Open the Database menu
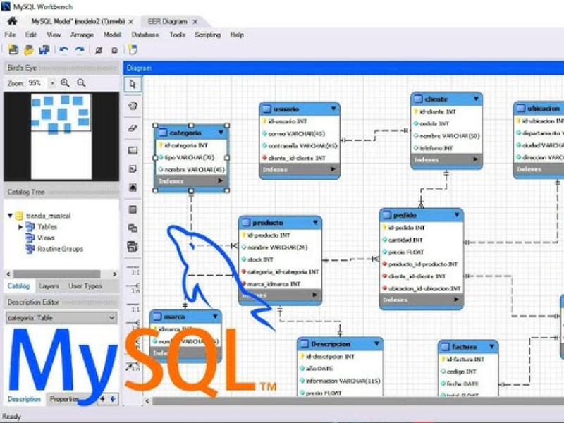This screenshot has height=423, width=564. pyautogui.click(x=145, y=35)
